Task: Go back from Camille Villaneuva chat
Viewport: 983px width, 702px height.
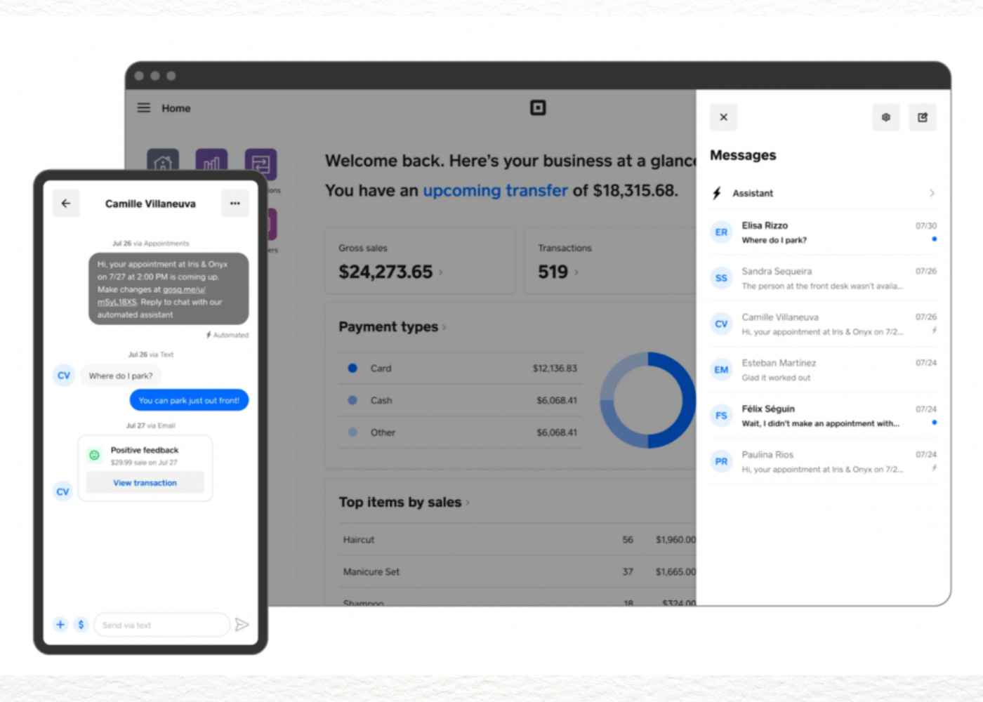Action: click(66, 204)
